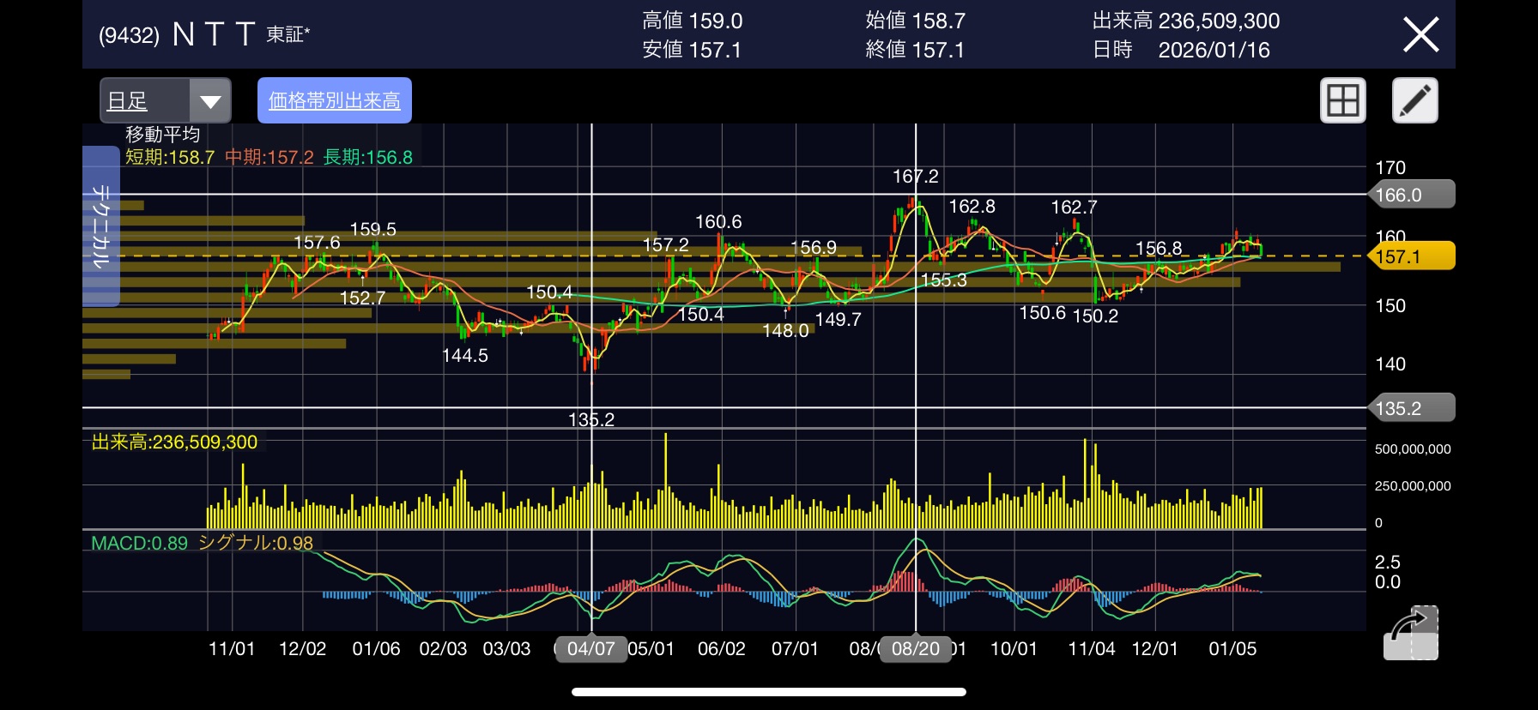Toggle 価格帯別出来高 volume-by-price display
This screenshot has height=710, width=1538.
pyautogui.click(x=334, y=100)
